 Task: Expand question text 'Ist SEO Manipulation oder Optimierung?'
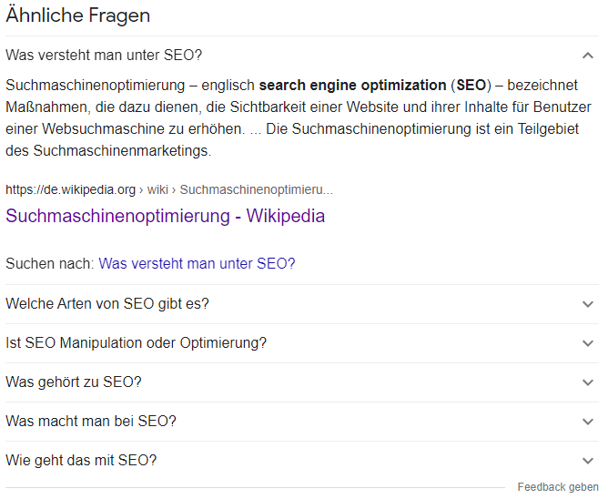pos(137,343)
